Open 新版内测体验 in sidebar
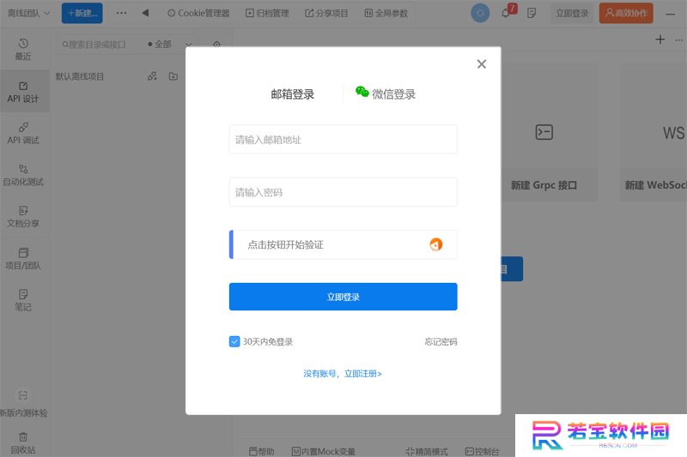Viewport: 687px width, 457px height. pos(23,403)
